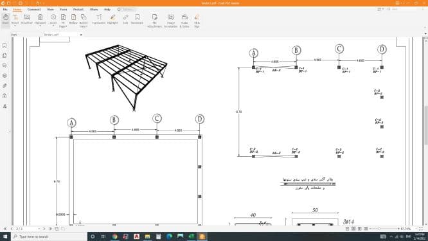Image resolution: width=428 pixels, height=241 pixels.
Task: Close the open PDF document tab
Action: pyautogui.click(x=81, y=35)
